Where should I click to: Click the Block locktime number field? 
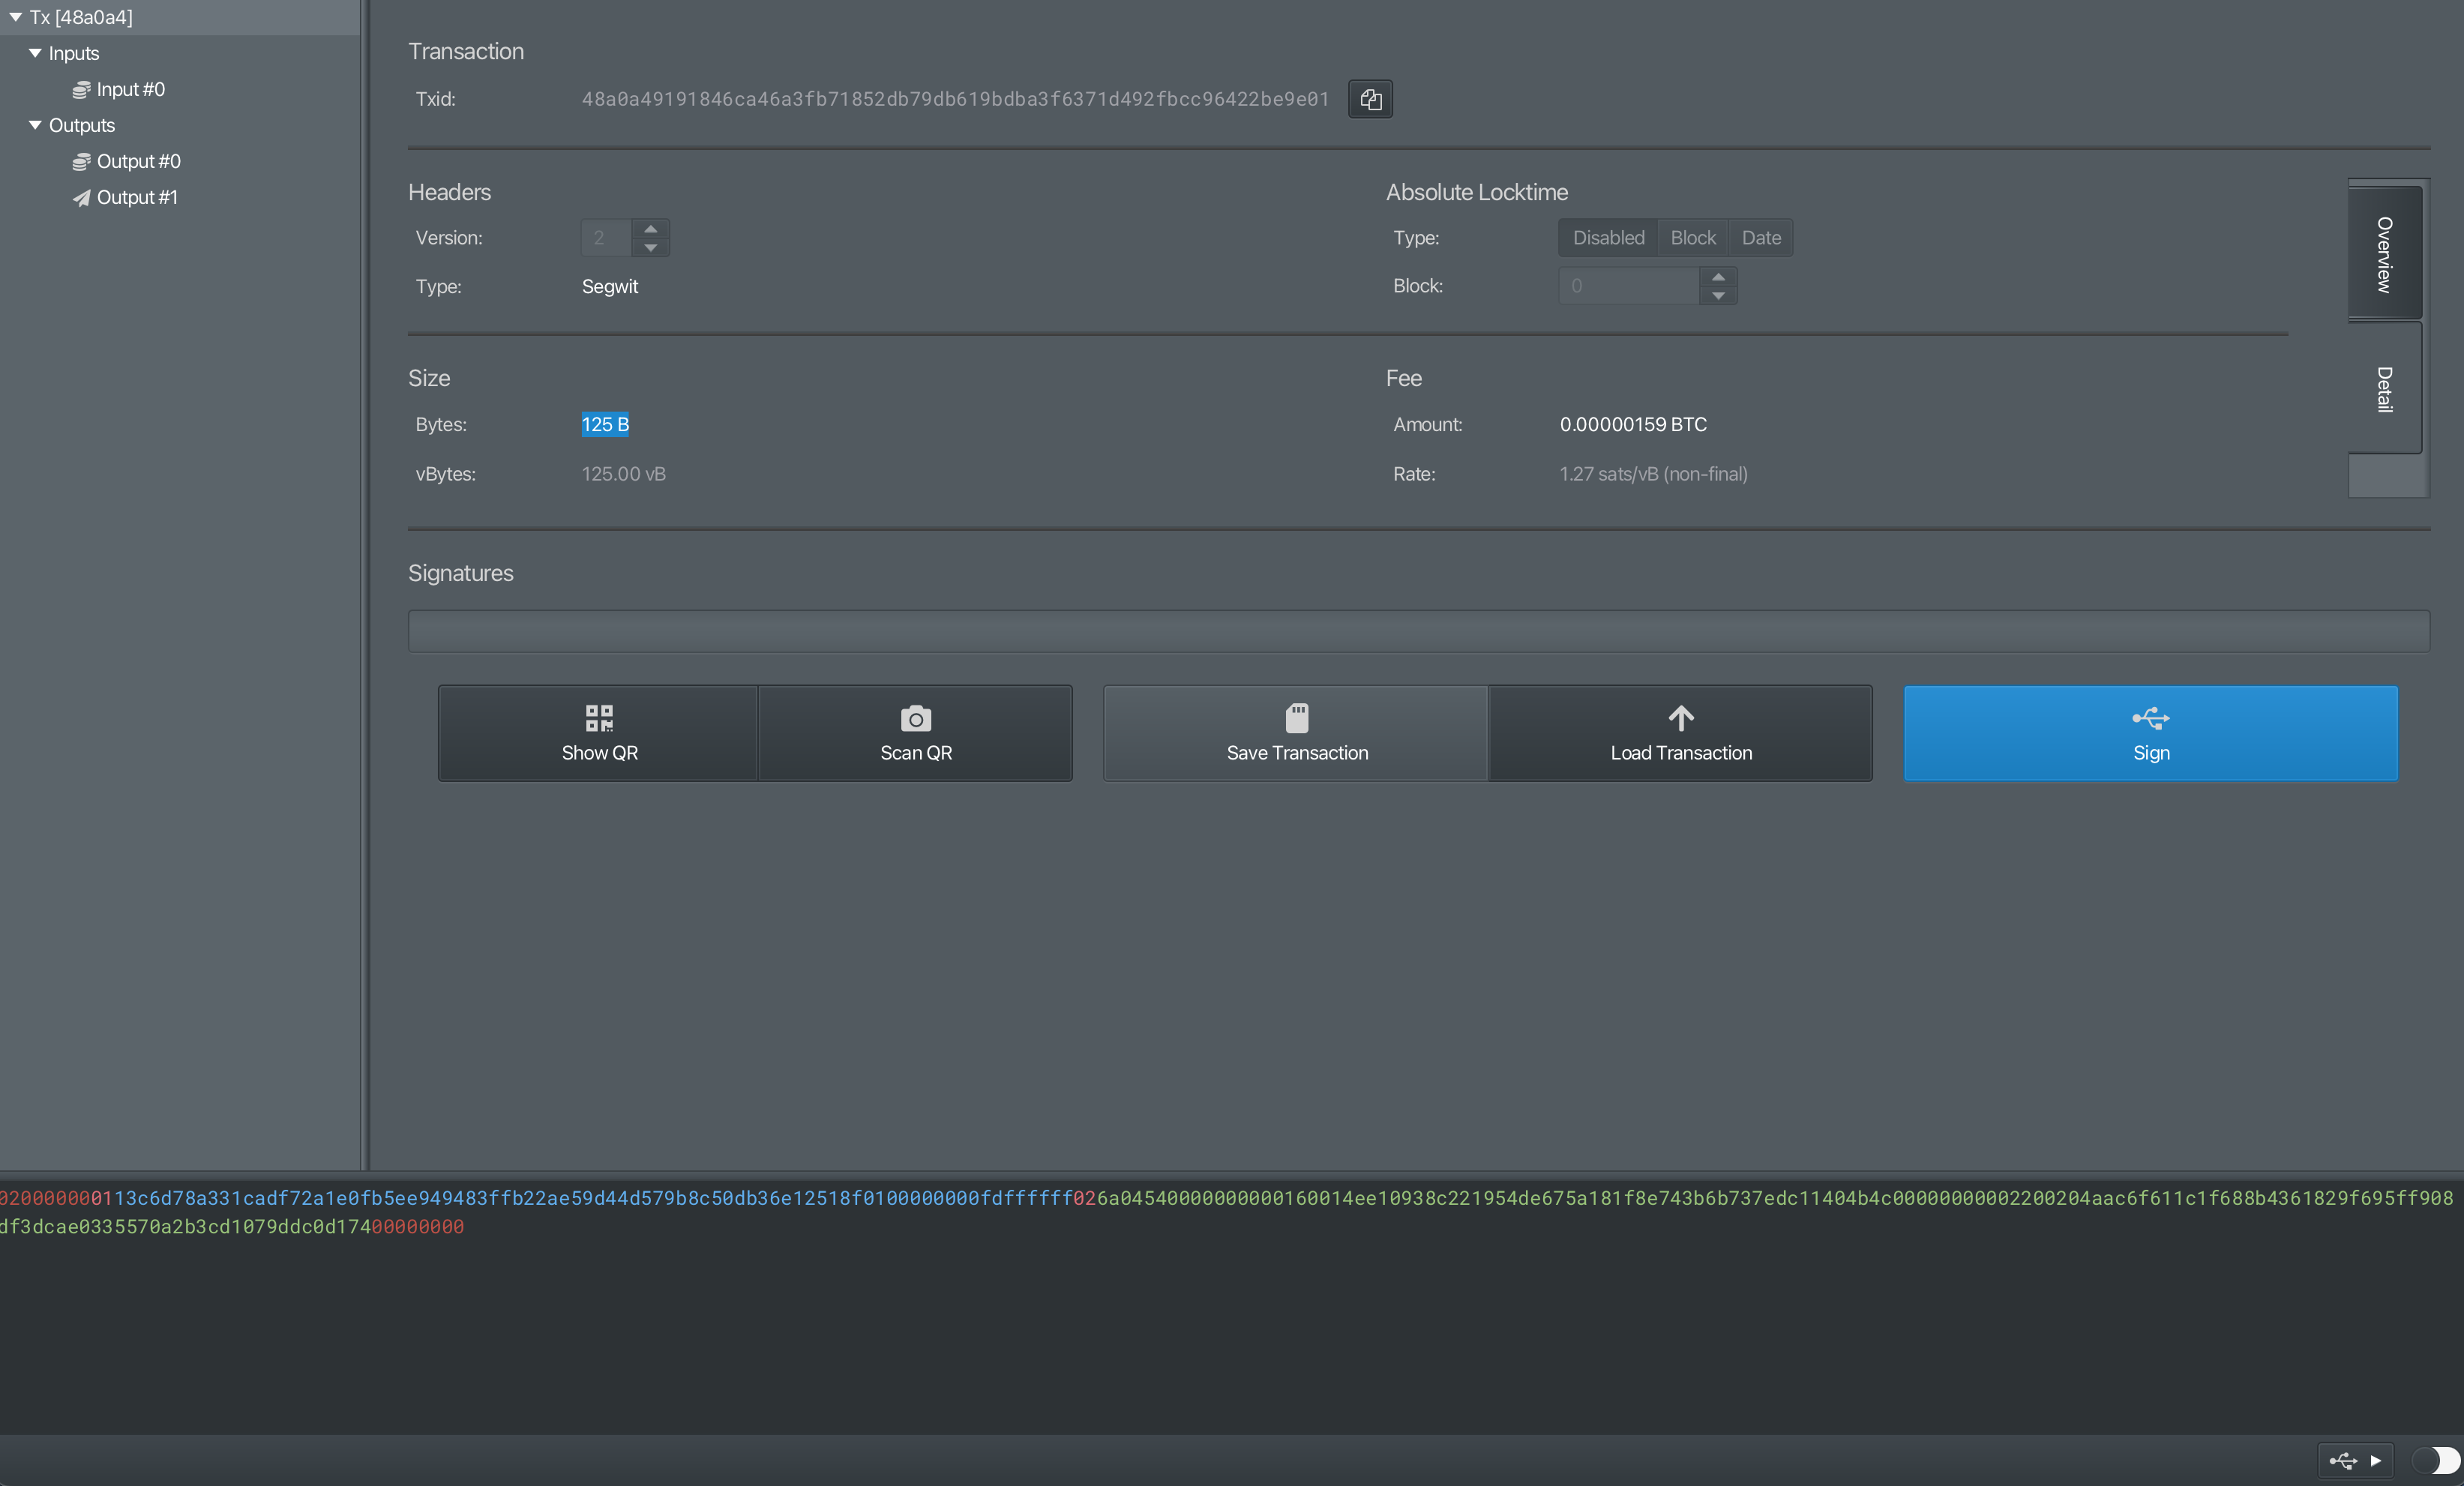tap(1629, 286)
